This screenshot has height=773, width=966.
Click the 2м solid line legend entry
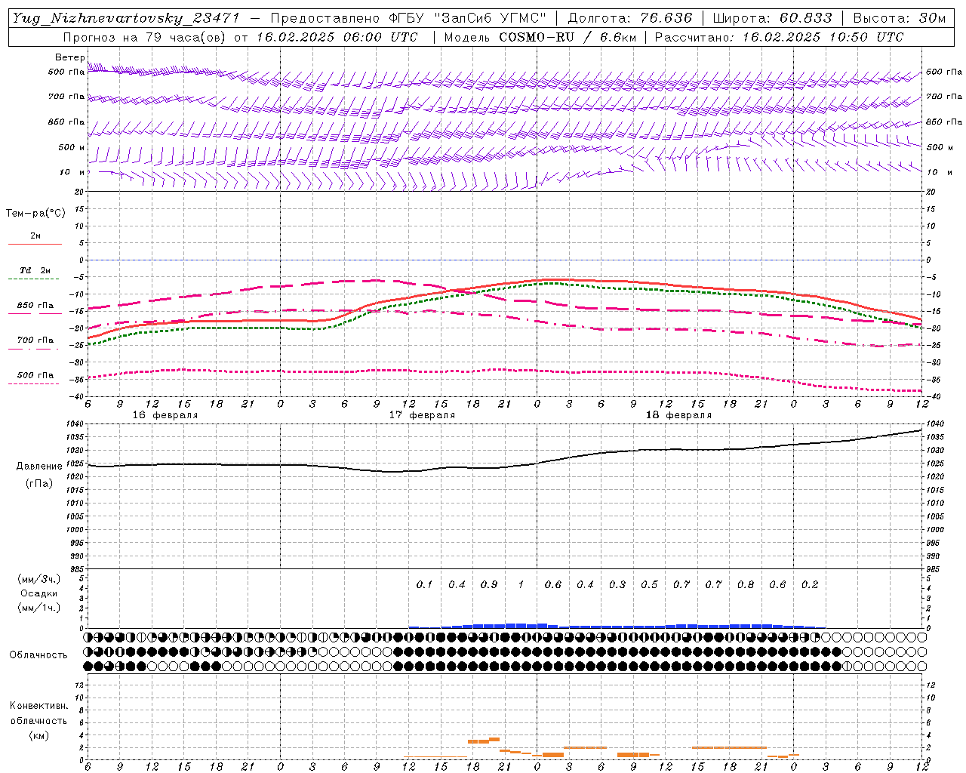tap(35, 239)
